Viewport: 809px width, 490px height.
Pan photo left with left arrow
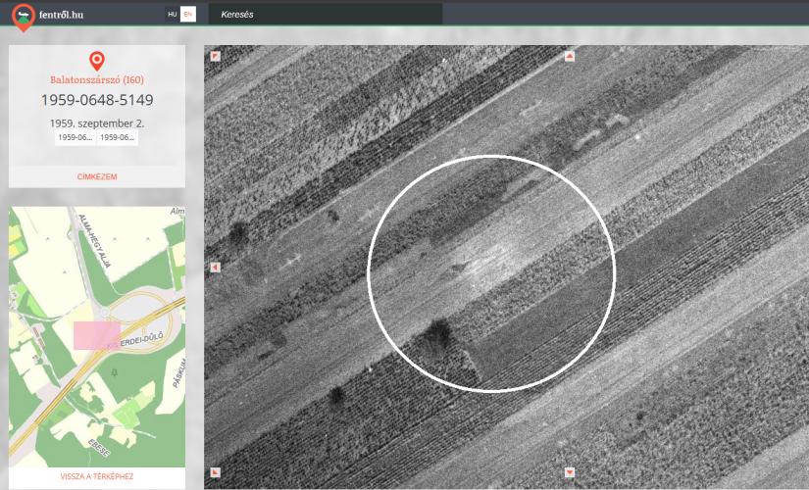tap(216, 268)
